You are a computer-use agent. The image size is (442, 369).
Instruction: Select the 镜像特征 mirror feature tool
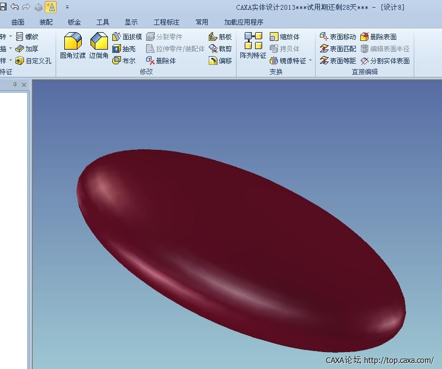(288, 61)
